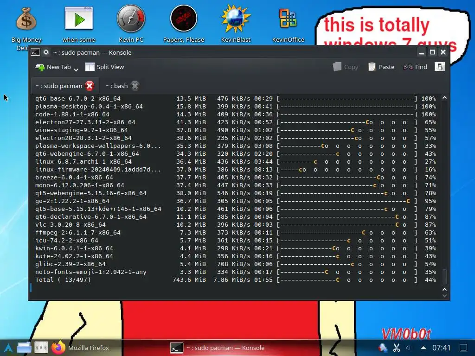The image size is (475, 356).
Task: Click the 'go-2:1.22.2-1-x86_64' package name
Action: pos(72,201)
